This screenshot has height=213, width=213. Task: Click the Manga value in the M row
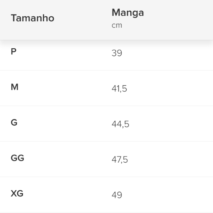click(x=119, y=89)
